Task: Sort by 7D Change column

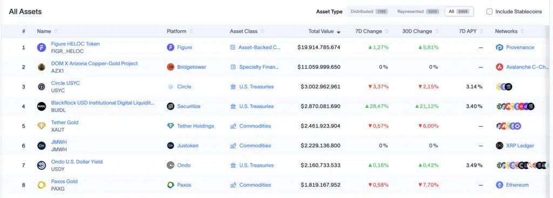Action: pyautogui.click(x=372, y=31)
